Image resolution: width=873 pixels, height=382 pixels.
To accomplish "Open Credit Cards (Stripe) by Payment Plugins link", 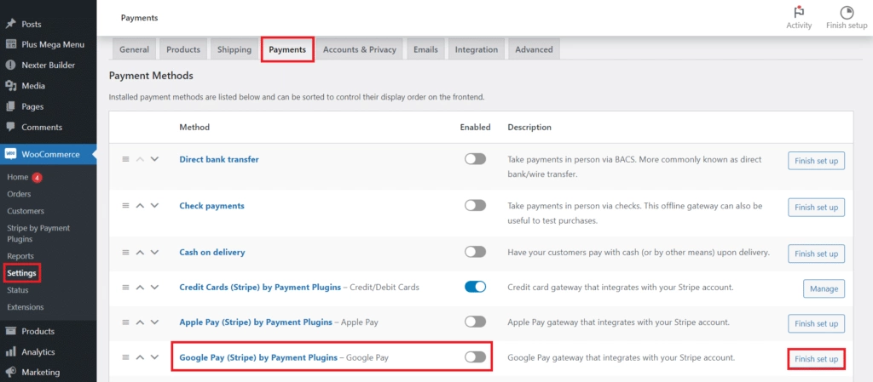I will click(x=260, y=287).
